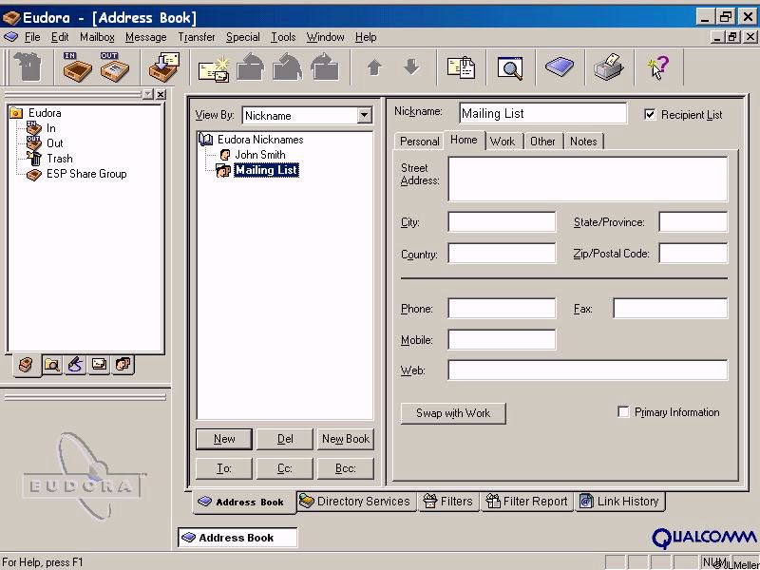Open the Directory Services tab
This screenshot has width=760, height=570.
(355, 502)
